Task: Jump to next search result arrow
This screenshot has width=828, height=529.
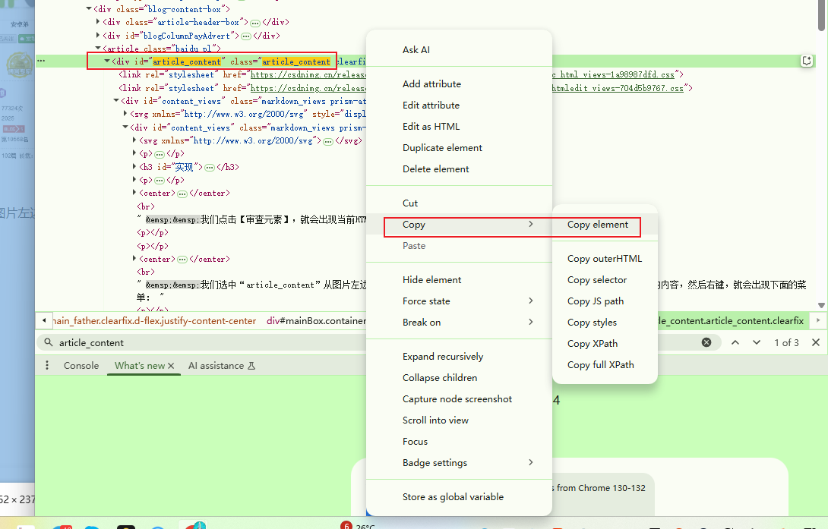Action: pyautogui.click(x=757, y=343)
